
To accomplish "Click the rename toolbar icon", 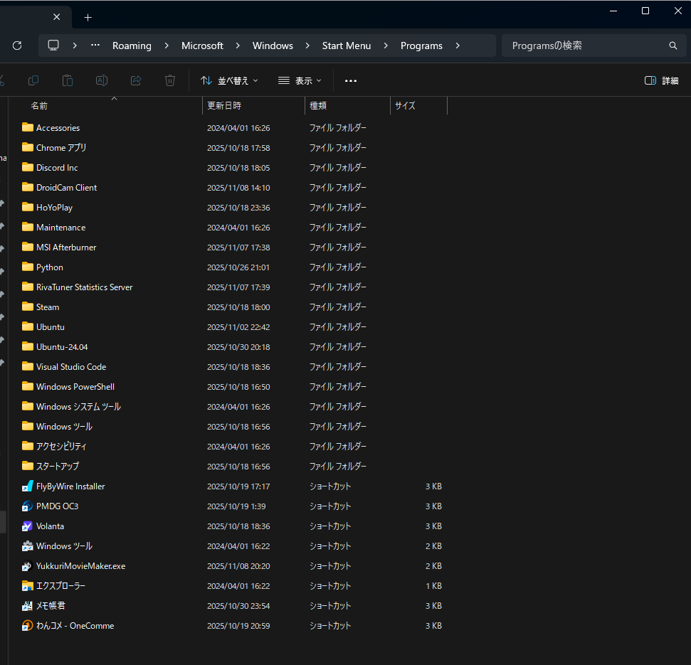I will 102,80.
